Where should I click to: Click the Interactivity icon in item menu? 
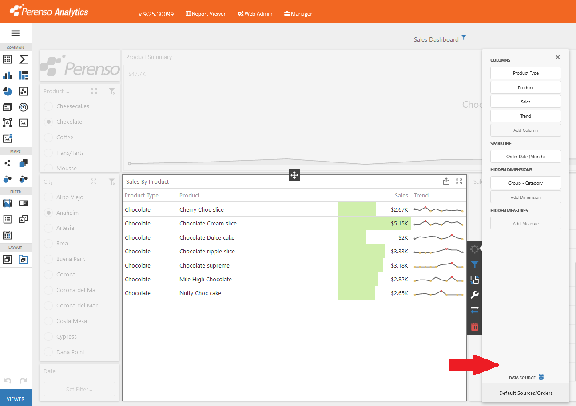pos(475,280)
